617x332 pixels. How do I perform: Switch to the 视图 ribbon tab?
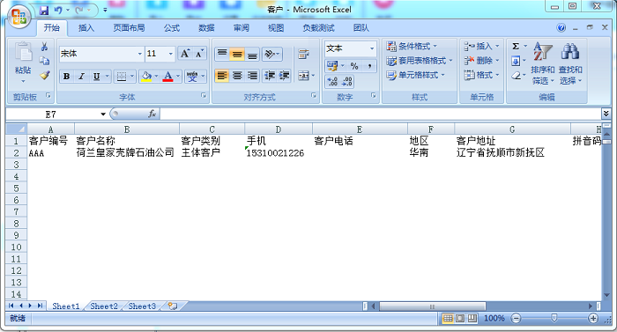point(276,28)
